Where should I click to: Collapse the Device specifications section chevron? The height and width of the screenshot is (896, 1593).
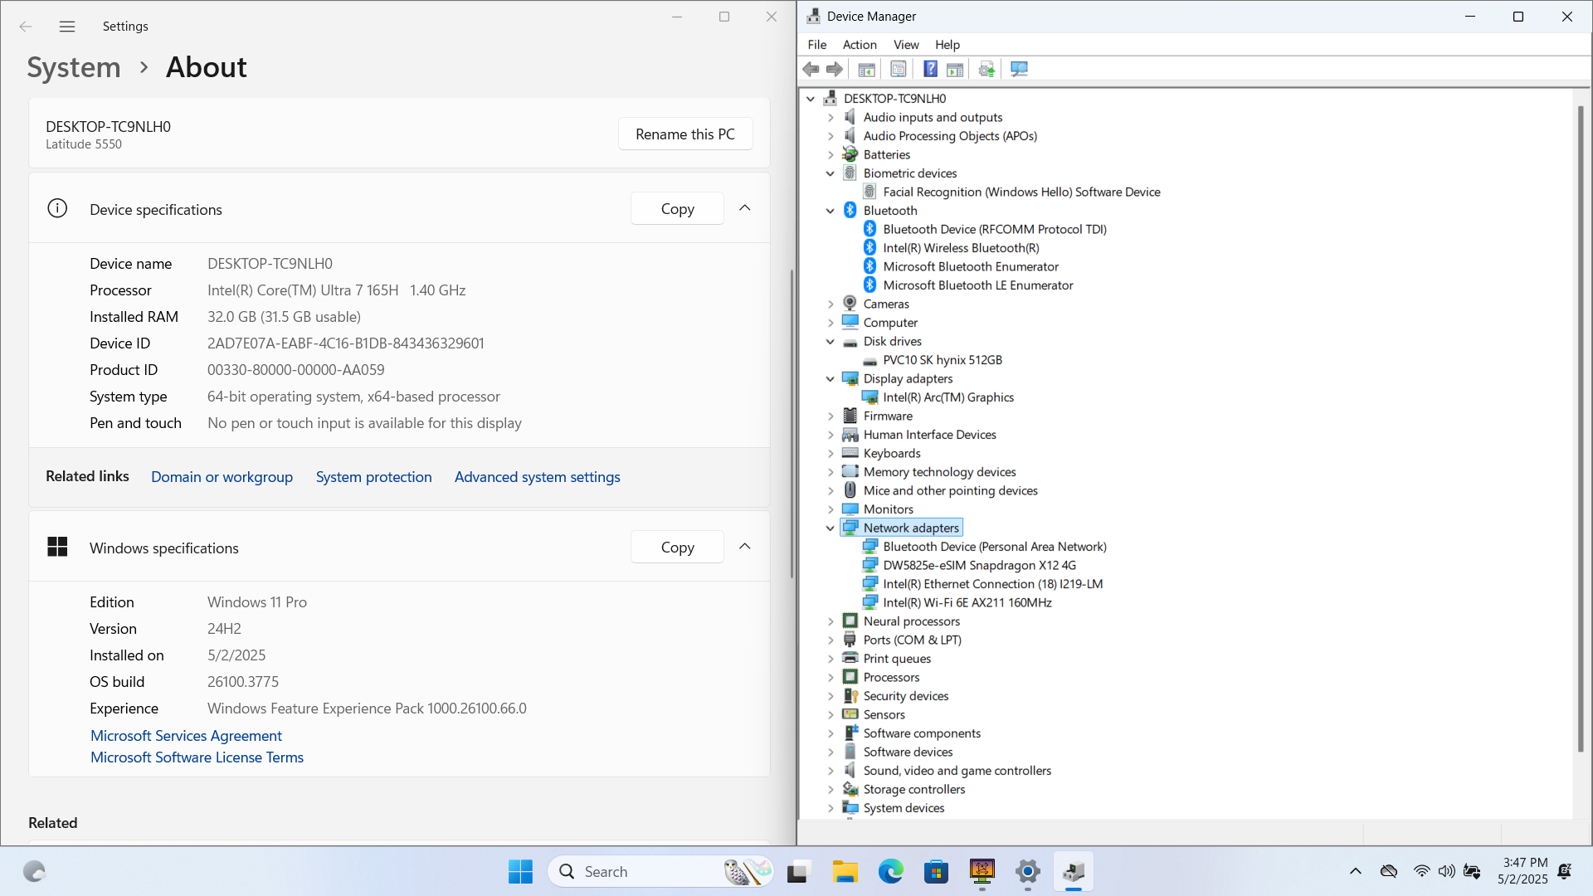pyautogui.click(x=744, y=208)
